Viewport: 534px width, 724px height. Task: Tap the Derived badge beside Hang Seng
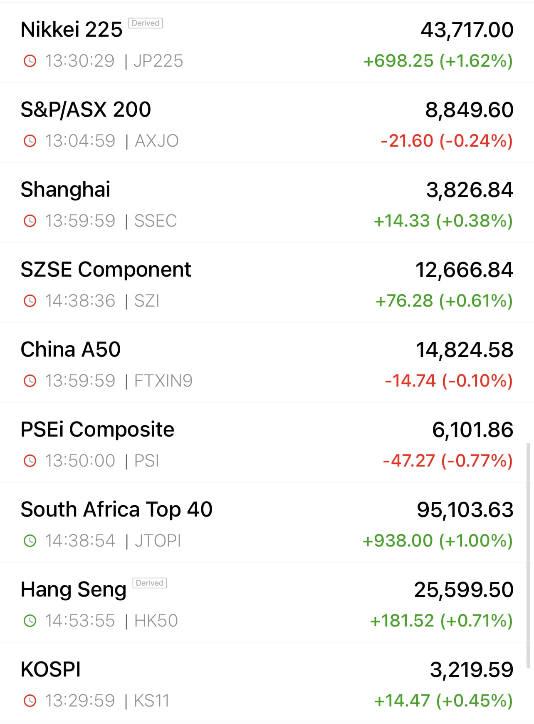[x=149, y=583]
